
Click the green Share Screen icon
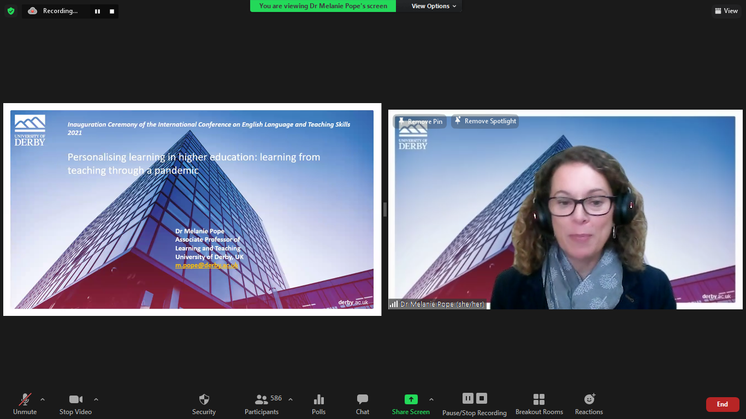click(x=411, y=399)
